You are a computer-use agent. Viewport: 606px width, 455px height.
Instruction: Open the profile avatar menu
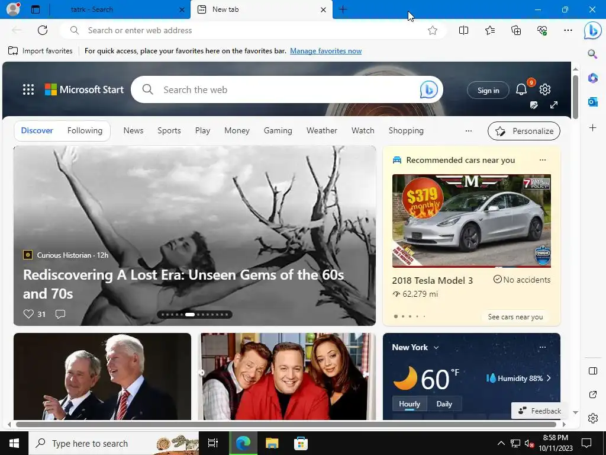click(13, 9)
